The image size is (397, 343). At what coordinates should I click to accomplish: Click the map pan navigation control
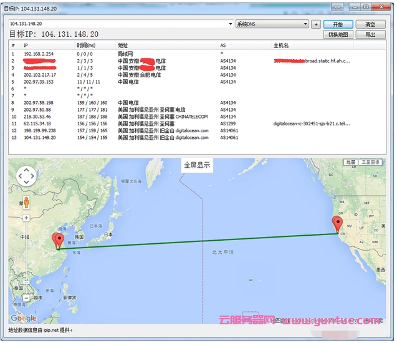pyautogui.click(x=26, y=176)
